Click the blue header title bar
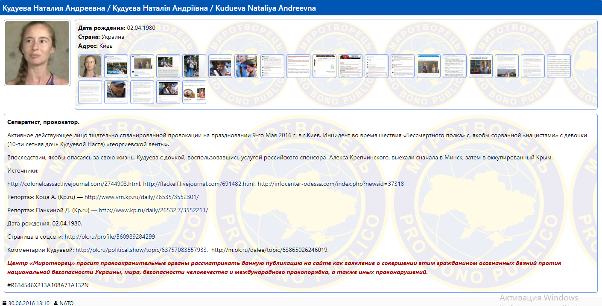602x306 pixels. 301,8
